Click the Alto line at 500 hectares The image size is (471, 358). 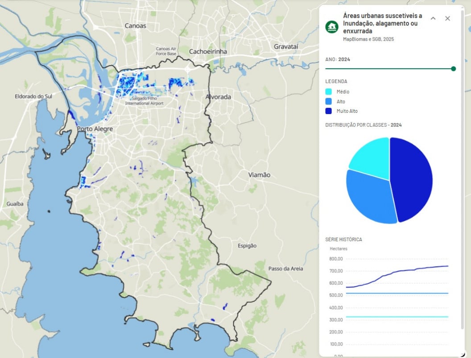coord(388,293)
